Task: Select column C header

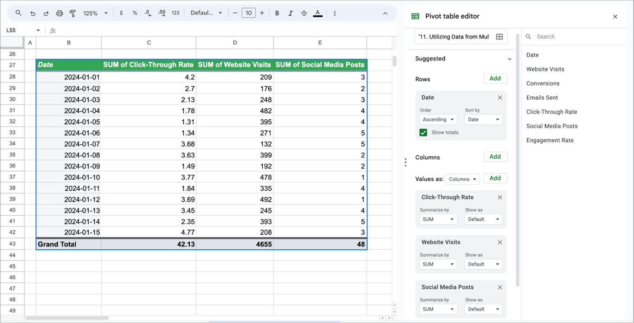Action: (149, 43)
